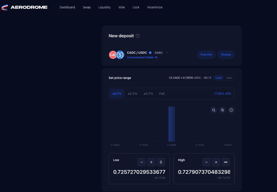Screen dimensions: 277x192
Task: Decrease the Low price with minus
Action: click(142, 162)
